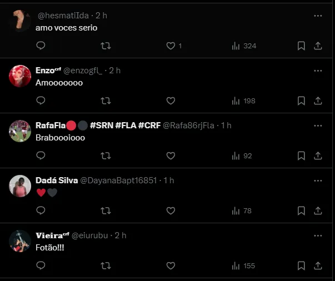
Task: Reply to Vieira's "Fotão!!!" tweet
Action: pos(40,265)
